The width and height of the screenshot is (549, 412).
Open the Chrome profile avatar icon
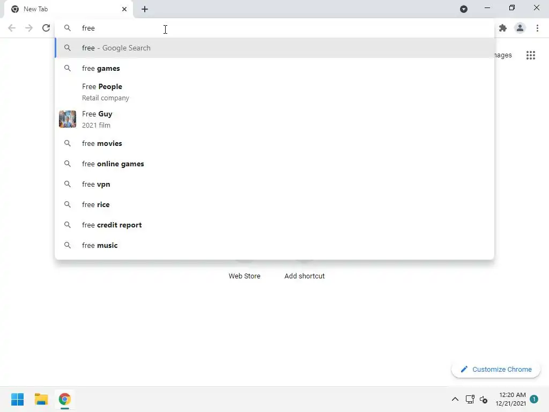(520, 28)
